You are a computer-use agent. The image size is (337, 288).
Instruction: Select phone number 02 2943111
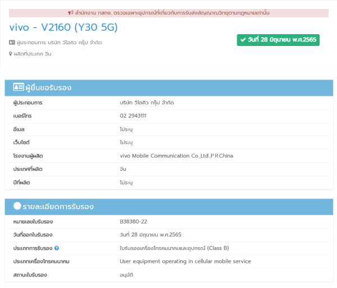point(133,116)
